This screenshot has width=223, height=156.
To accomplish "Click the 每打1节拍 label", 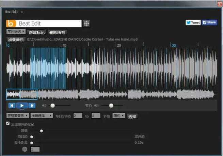I will pos(63,116).
